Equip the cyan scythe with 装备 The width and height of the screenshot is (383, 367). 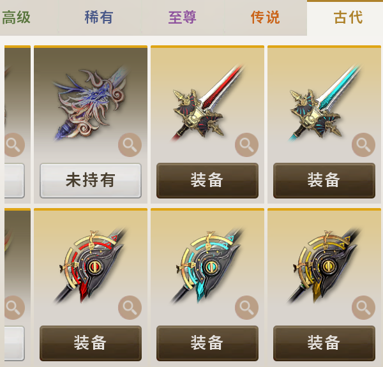click(207, 343)
